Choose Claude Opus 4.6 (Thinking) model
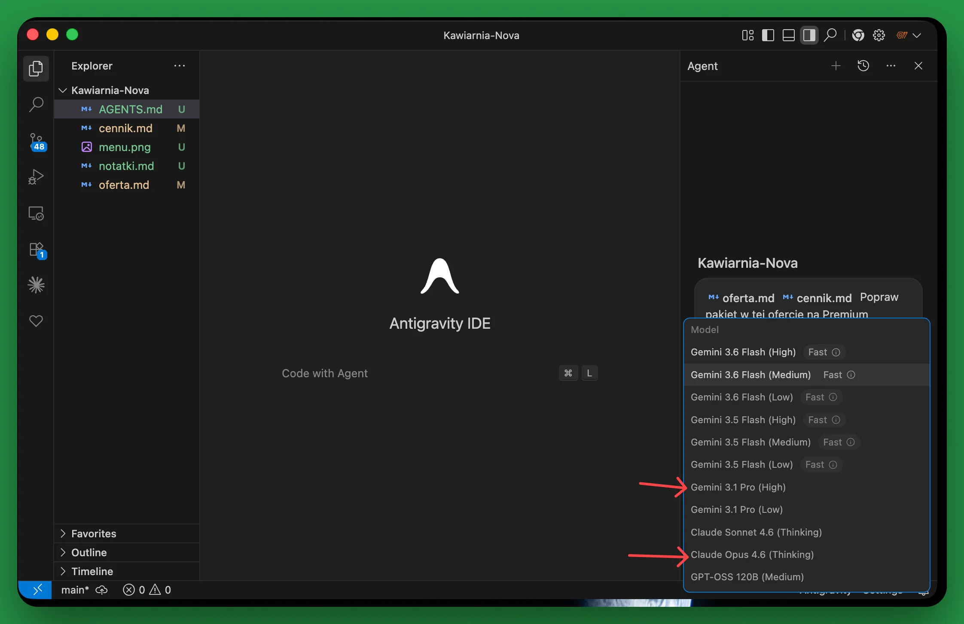Viewport: 964px width, 624px height. [807, 554]
